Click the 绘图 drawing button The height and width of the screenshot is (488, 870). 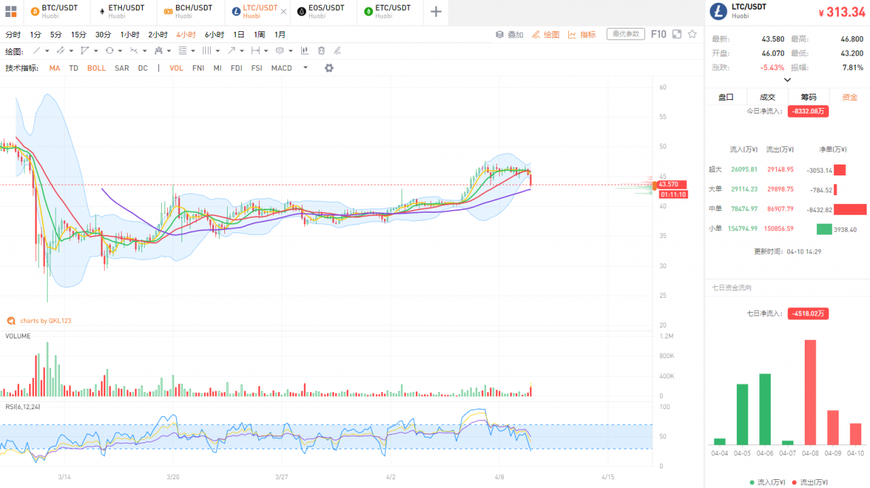pyautogui.click(x=546, y=34)
